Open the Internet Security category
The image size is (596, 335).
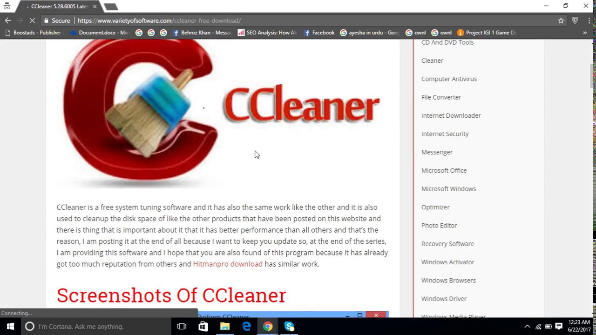click(x=445, y=134)
